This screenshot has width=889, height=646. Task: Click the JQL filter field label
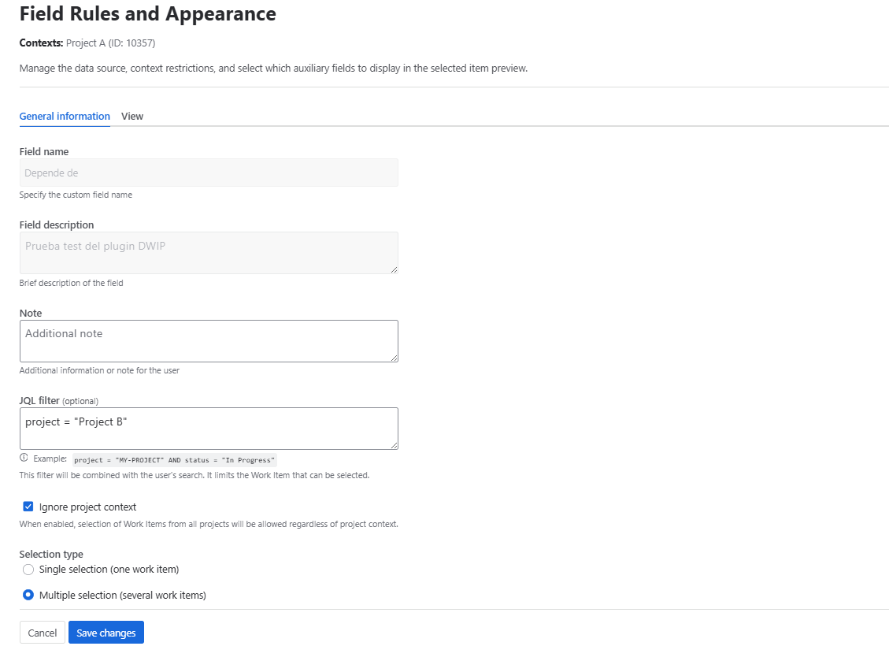click(39, 400)
